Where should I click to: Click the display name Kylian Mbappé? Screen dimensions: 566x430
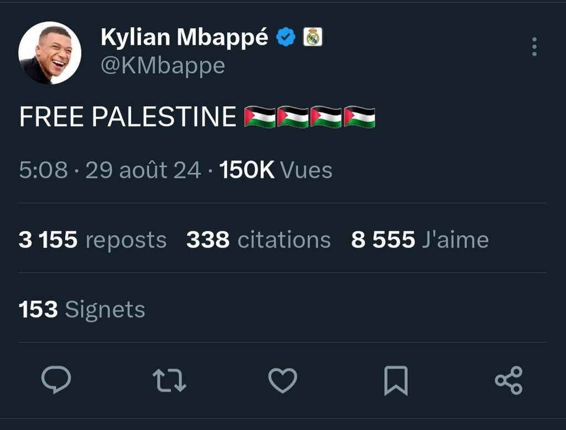pos(185,38)
